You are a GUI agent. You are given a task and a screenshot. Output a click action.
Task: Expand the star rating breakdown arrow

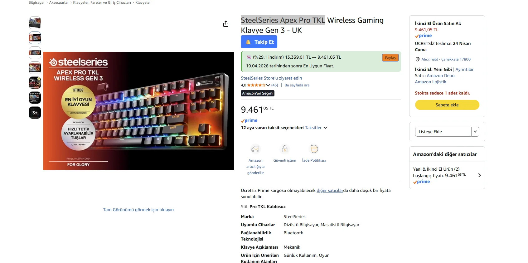[x=268, y=85]
